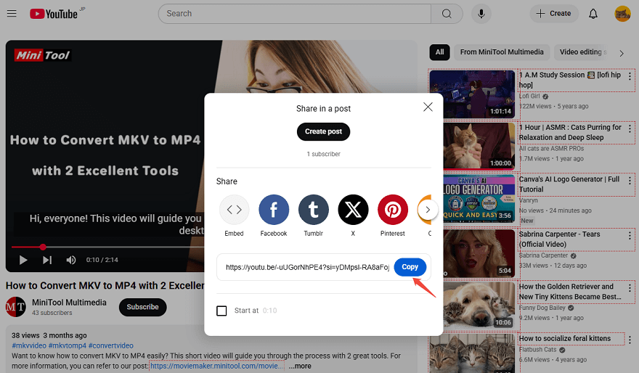Open the hamburger guide menu
The width and height of the screenshot is (639, 373).
tap(12, 14)
